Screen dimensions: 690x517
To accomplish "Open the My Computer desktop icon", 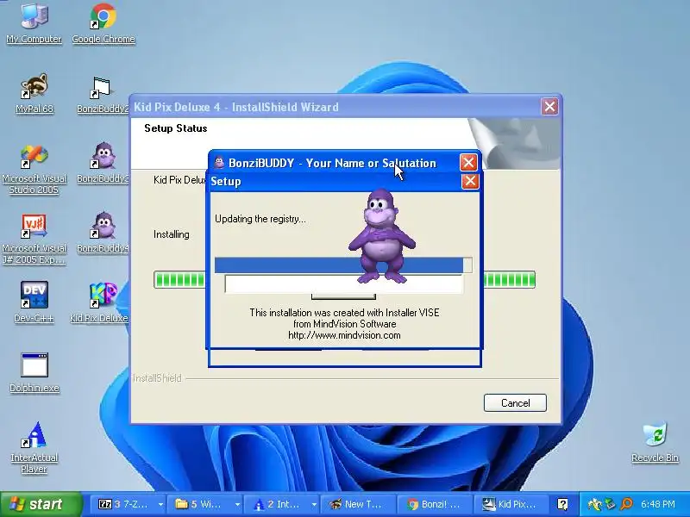I will tap(34, 22).
